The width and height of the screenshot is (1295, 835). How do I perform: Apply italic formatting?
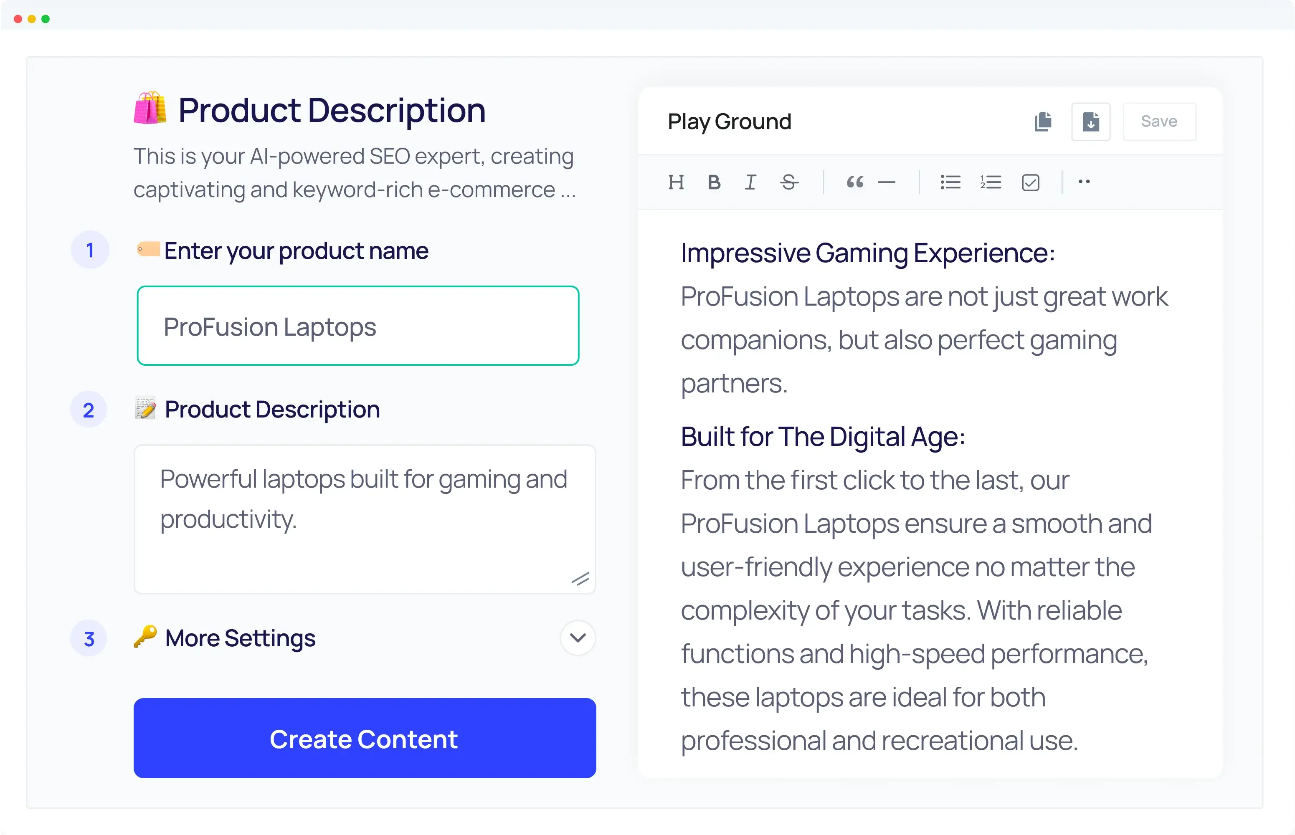(750, 182)
